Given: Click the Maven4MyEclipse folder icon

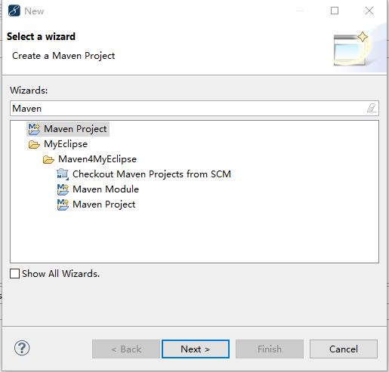Looking at the screenshot, I should point(48,159).
